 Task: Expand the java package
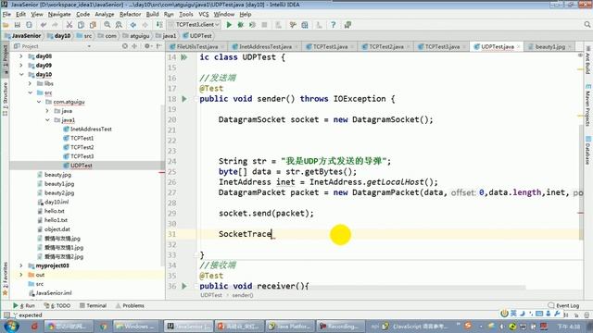(x=47, y=111)
